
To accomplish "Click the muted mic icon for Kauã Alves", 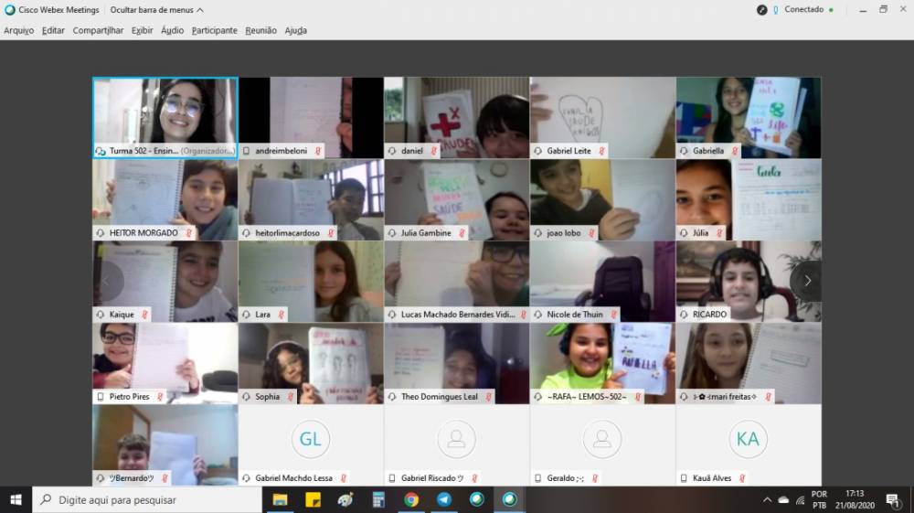I will pyautogui.click(x=742, y=478).
